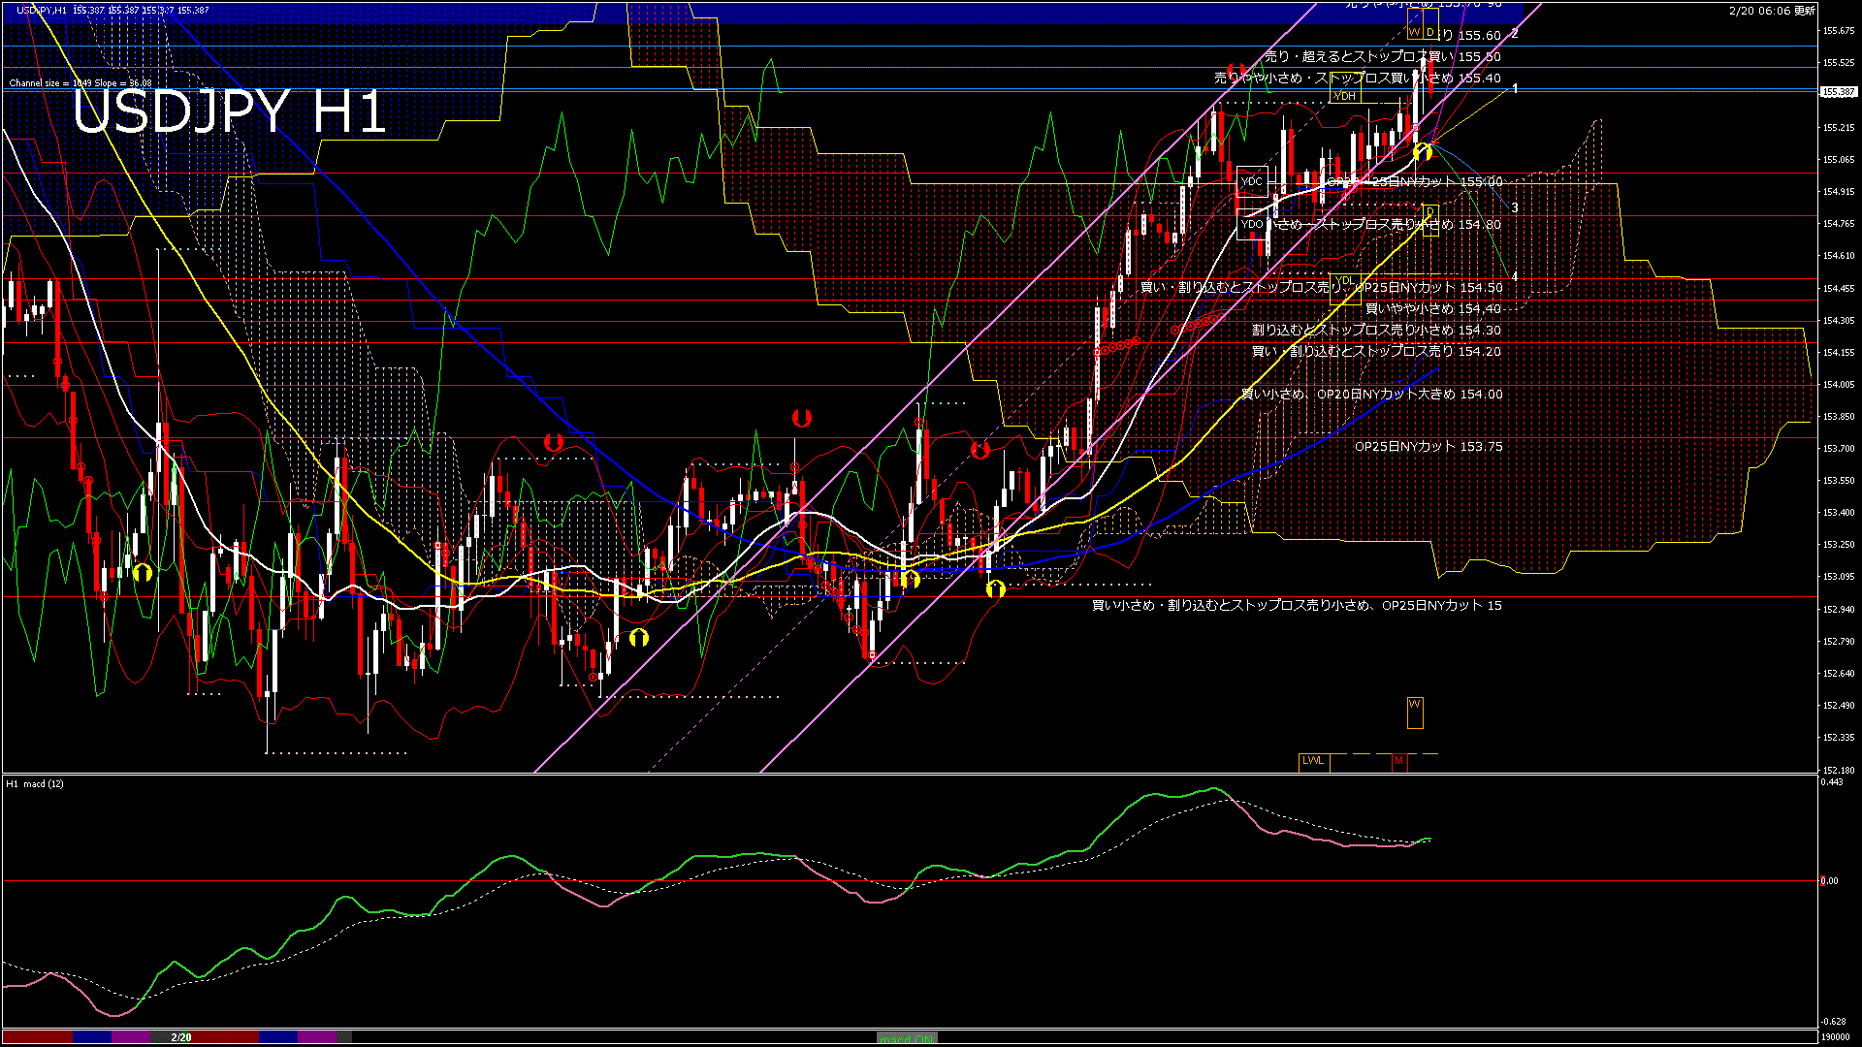Image resolution: width=1862 pixels, height=1047 pixels.
Task: Click the Channel size and slope text
Action: pyautogui.click(x=80, y=83)
